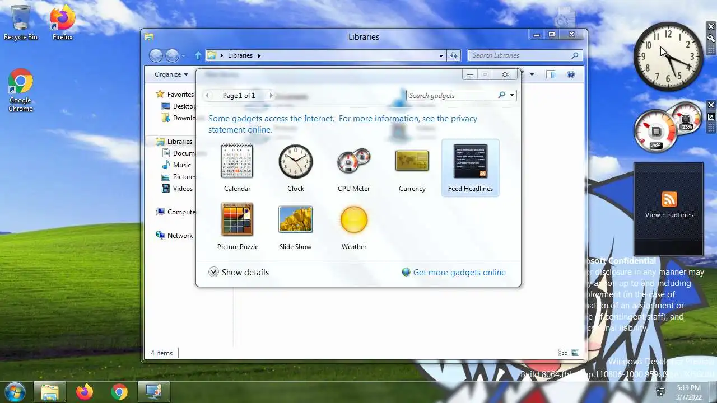Select Pictures library in sidebar
This screenshot has height=403, width=717.
pyautogui.click(x=179, y=177)
